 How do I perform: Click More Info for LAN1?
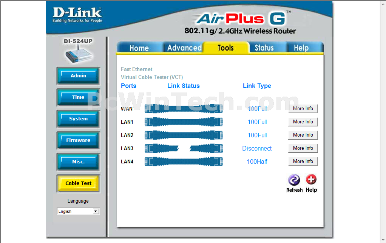click(x=303, y=122)
